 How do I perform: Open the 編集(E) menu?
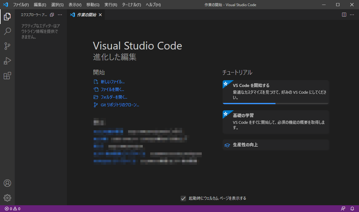[x=40, y=5]
